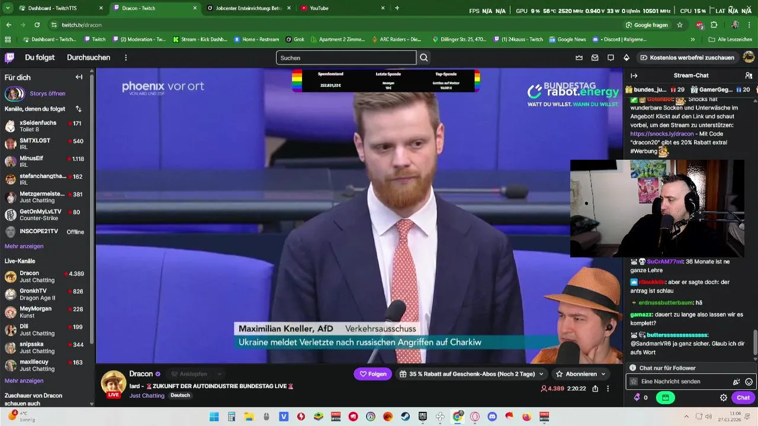The height and width of the screenshot is (426, 758).
Task: Open a new browser tab
Action: [397, 8]
